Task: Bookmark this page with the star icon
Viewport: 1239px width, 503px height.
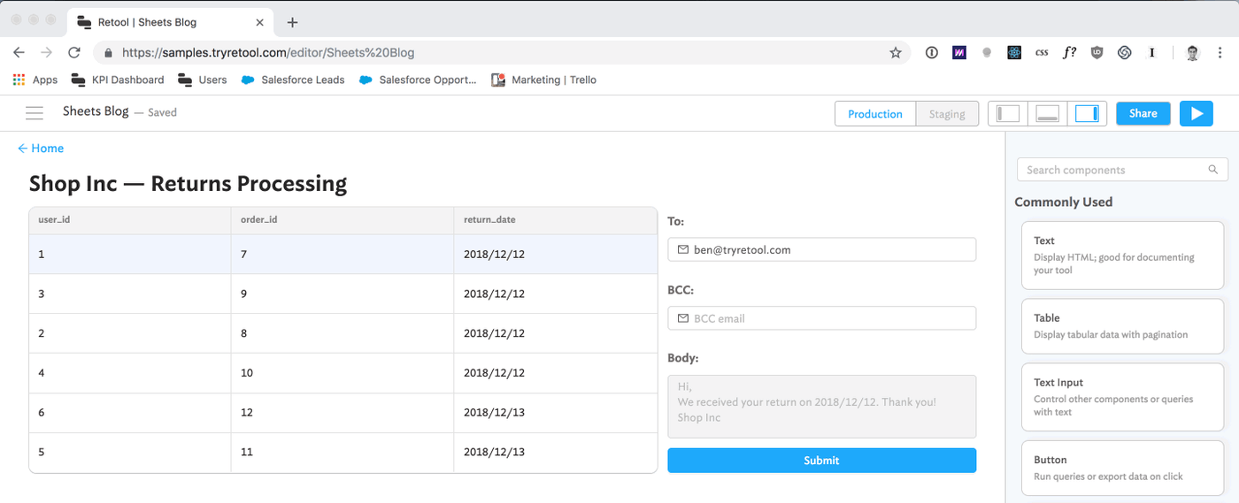Action: click(x=896, y=53)
